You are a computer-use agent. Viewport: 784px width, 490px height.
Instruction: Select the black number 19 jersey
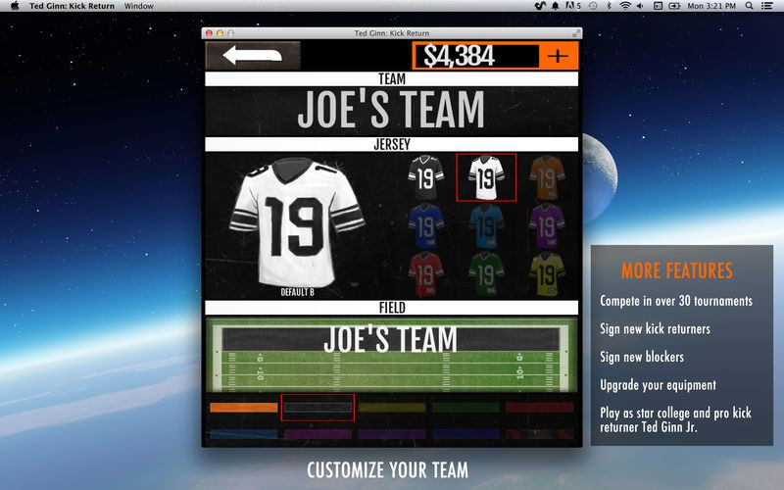425,177
